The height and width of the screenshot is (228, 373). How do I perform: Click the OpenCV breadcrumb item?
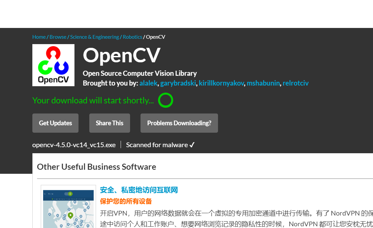pyautogui.click(x=155, y=37)
